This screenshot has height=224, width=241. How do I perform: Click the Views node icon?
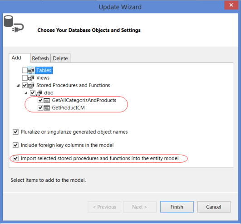(31, 78)
